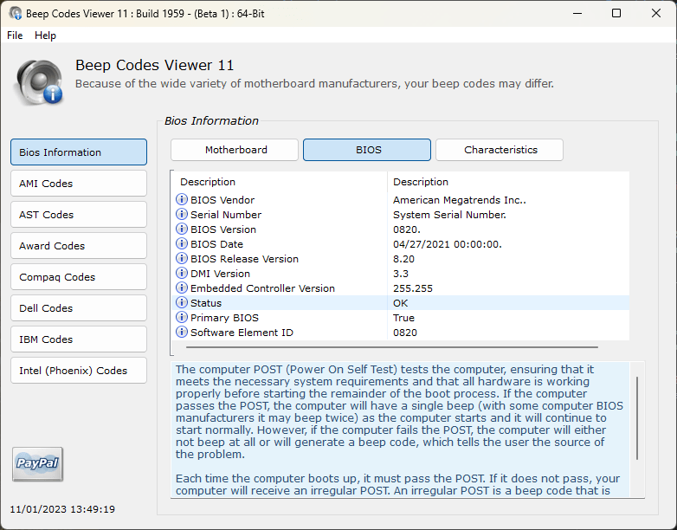Select the BIOS Version row label

(x=223, y=229)
